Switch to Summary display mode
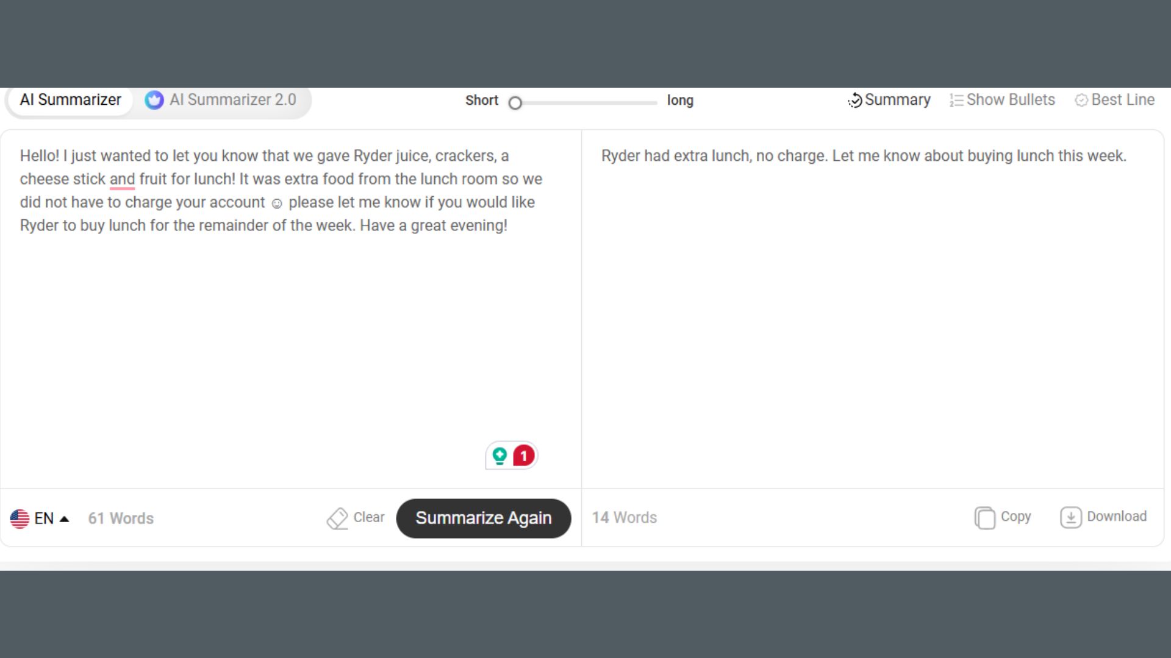 [x=889, y=100]
